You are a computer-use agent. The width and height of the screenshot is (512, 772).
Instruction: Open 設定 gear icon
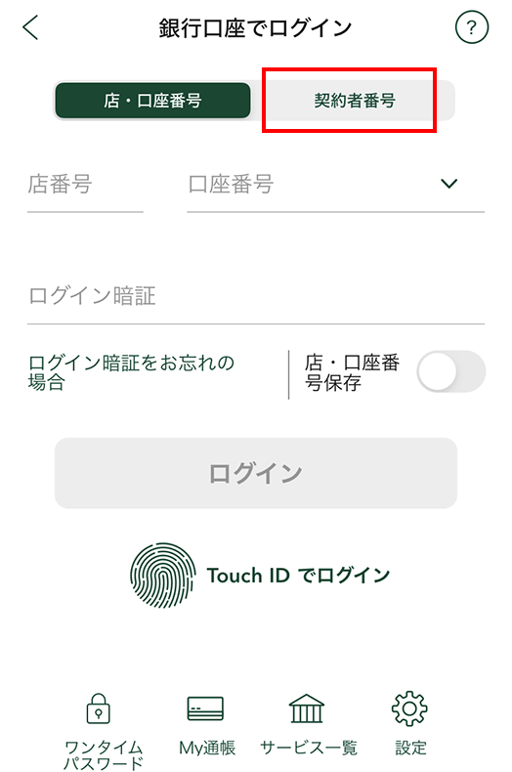[409, 708]
